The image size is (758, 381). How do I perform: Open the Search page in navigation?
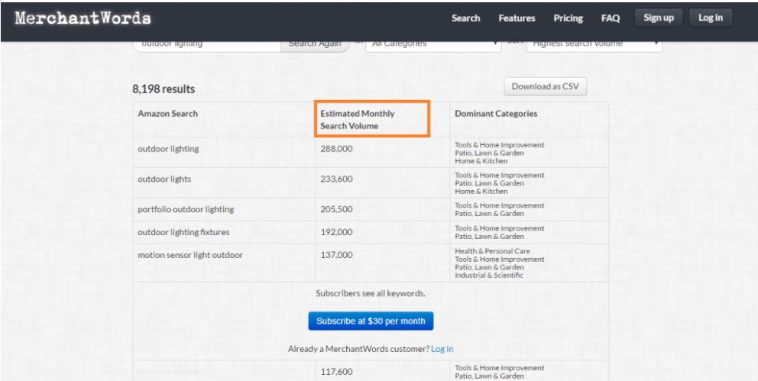(x=465, y=18)
